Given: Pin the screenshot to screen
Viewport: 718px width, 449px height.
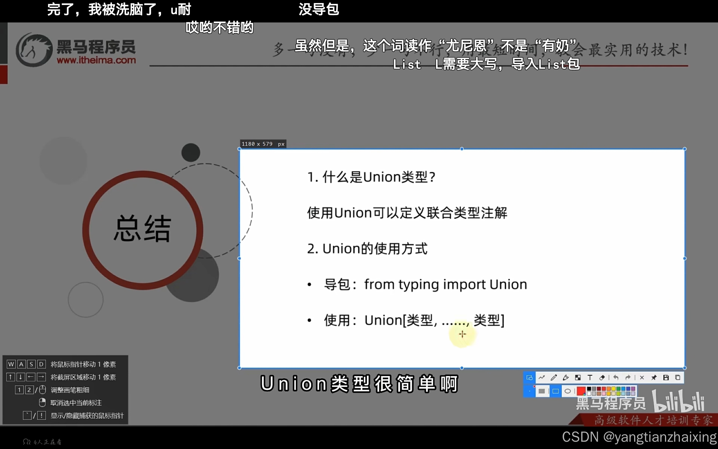Looking at the screenshot, I should pos(654,378).
